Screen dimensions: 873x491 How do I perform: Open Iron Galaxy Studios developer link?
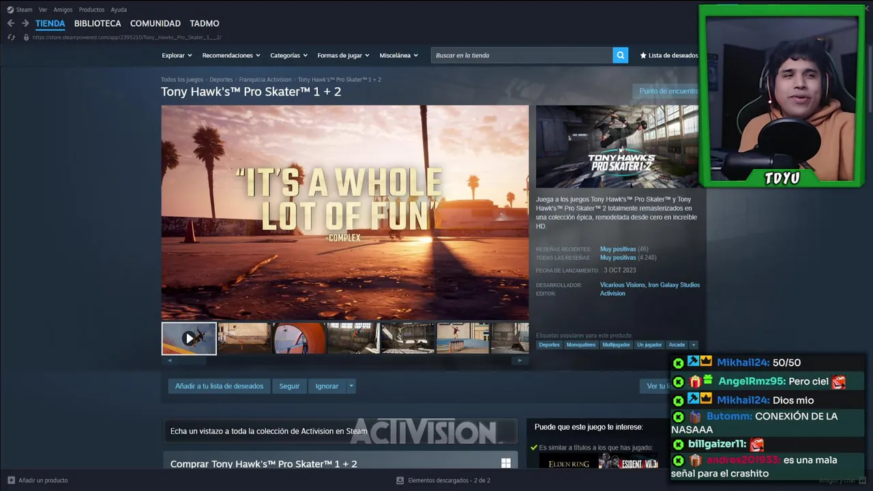pyautogui.click(x=674, y=285)
